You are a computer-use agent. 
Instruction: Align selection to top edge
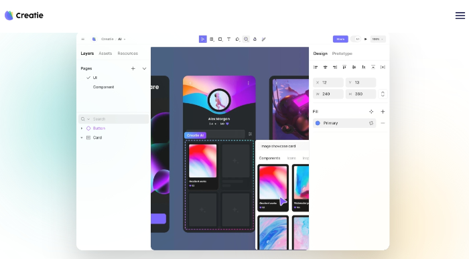344,67
